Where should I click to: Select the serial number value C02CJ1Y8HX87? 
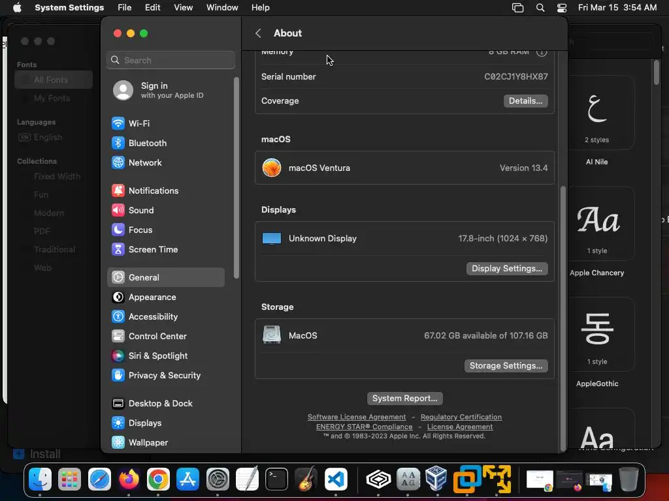516,77
